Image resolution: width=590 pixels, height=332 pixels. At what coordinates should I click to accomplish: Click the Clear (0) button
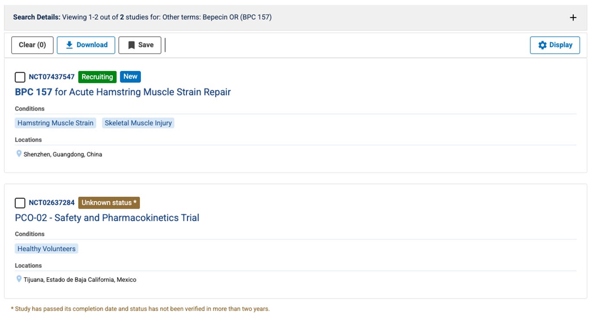[x=32, y=45]
